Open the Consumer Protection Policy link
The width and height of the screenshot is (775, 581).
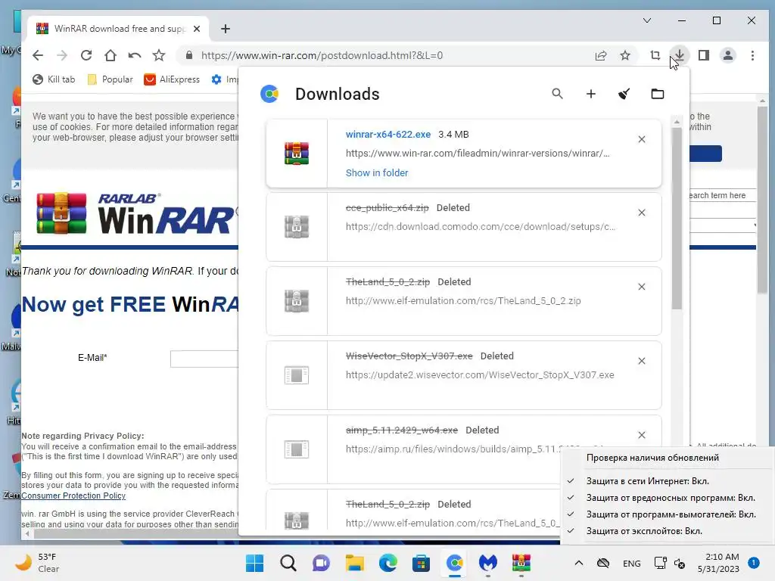[73, 496]
